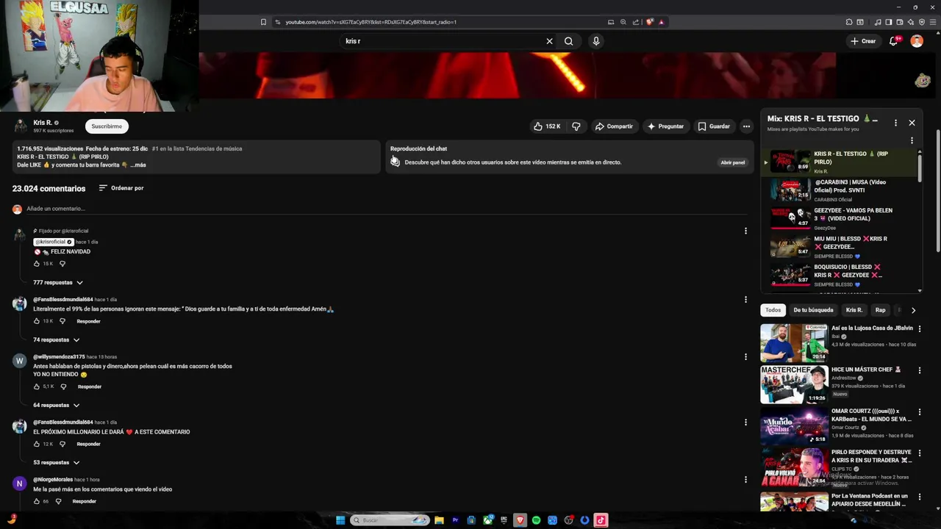941x529 pixels.
Task: Like the PRÓXIMO MILLONARIO comment
Action: click(37, 444)
